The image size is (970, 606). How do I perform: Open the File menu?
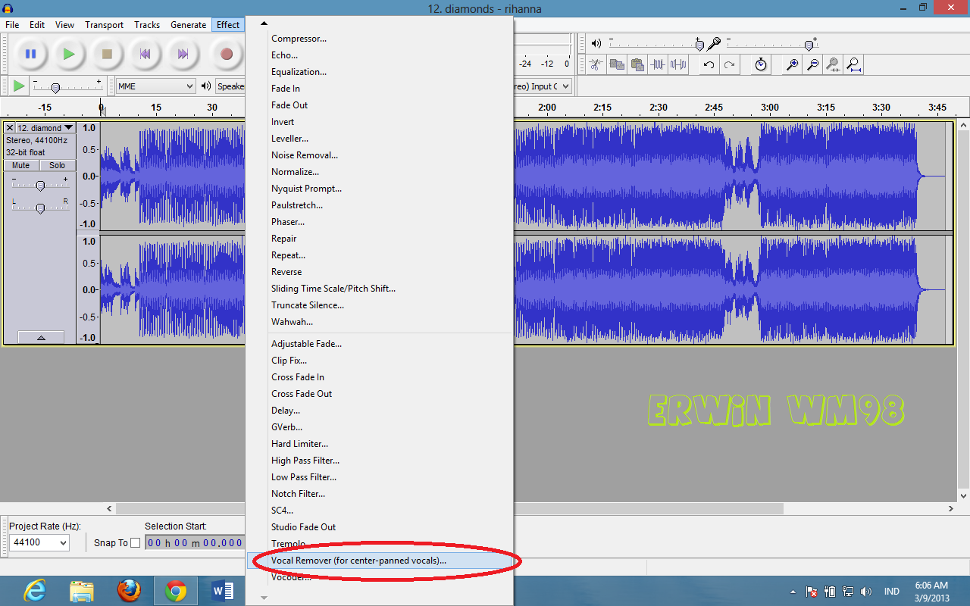tap(12, 25)
